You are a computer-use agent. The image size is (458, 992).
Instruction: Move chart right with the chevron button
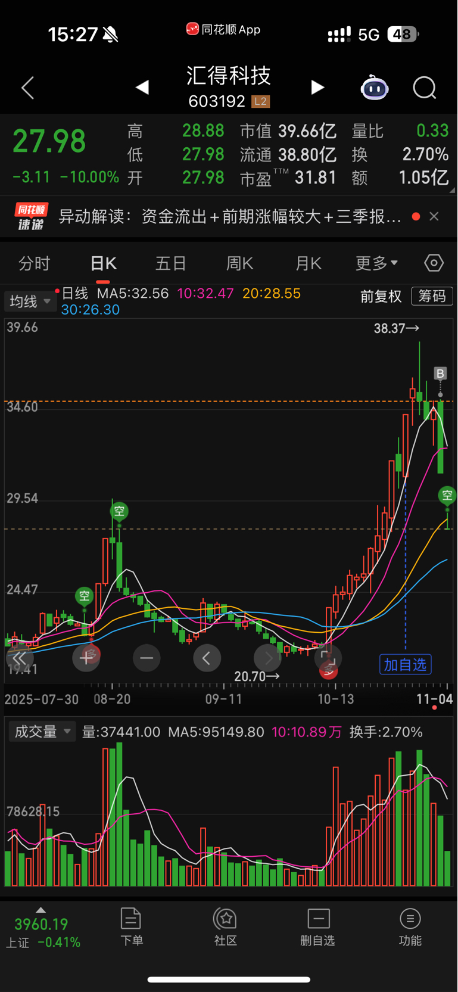267,658
